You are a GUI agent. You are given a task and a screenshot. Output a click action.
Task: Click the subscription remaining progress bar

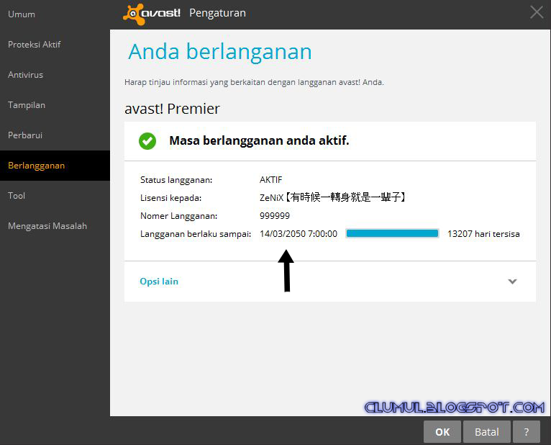[392, 233]
